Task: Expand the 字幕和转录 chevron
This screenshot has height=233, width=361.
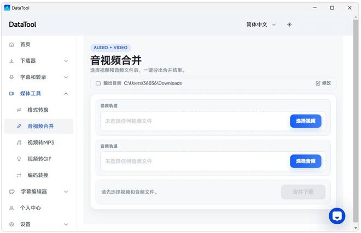Action: (66, 77)
